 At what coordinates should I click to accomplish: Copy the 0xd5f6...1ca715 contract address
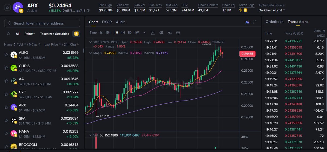[88, 11]
